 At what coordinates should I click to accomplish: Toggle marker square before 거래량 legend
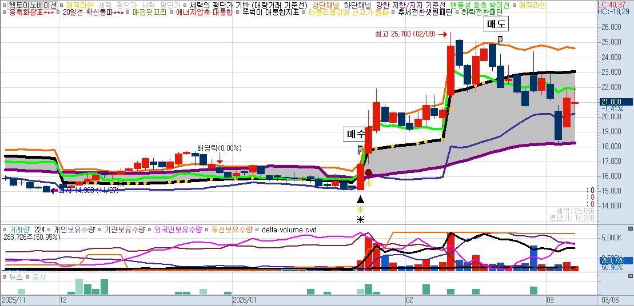5,230
